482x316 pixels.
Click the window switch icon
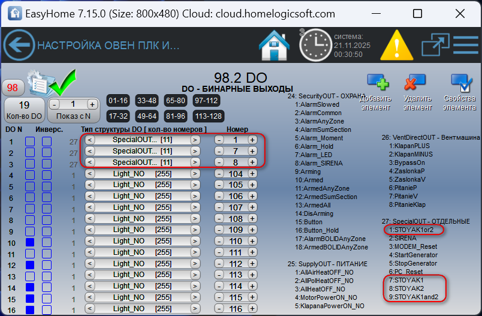[435, 46]
